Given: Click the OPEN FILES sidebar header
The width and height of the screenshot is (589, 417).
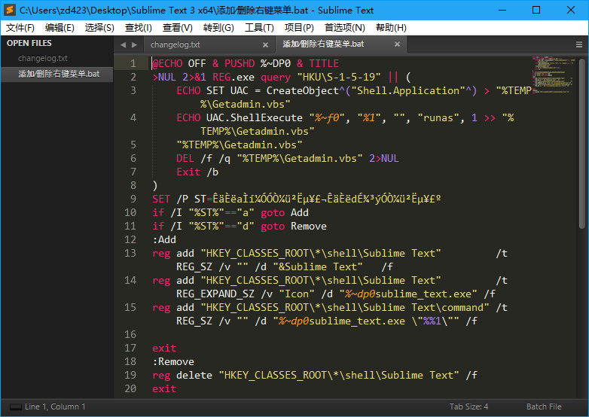Looking at the screenshot, I should (x=29, y=43).
